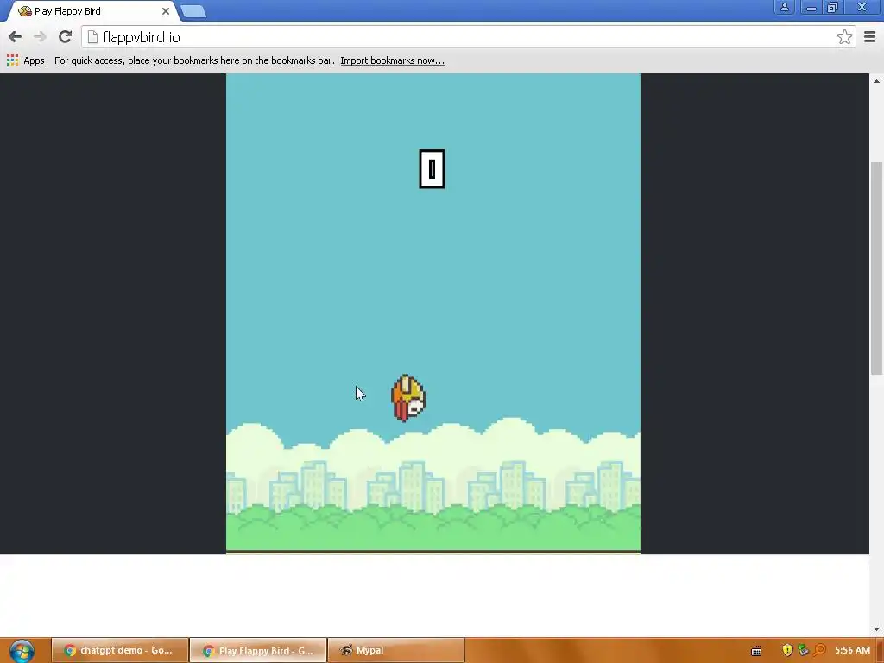Open a new tab next to Flappy Bird

193,11
